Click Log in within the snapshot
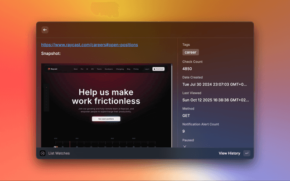Screen dimensions: 290x181 point(147,69)
